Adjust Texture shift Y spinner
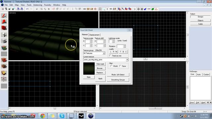This screenshot has height=119, width=212. pyautogui.click(x=104, y=46)
